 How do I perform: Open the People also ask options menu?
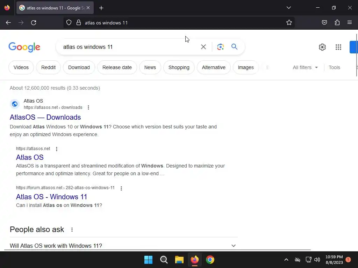[x=72, y=230]
